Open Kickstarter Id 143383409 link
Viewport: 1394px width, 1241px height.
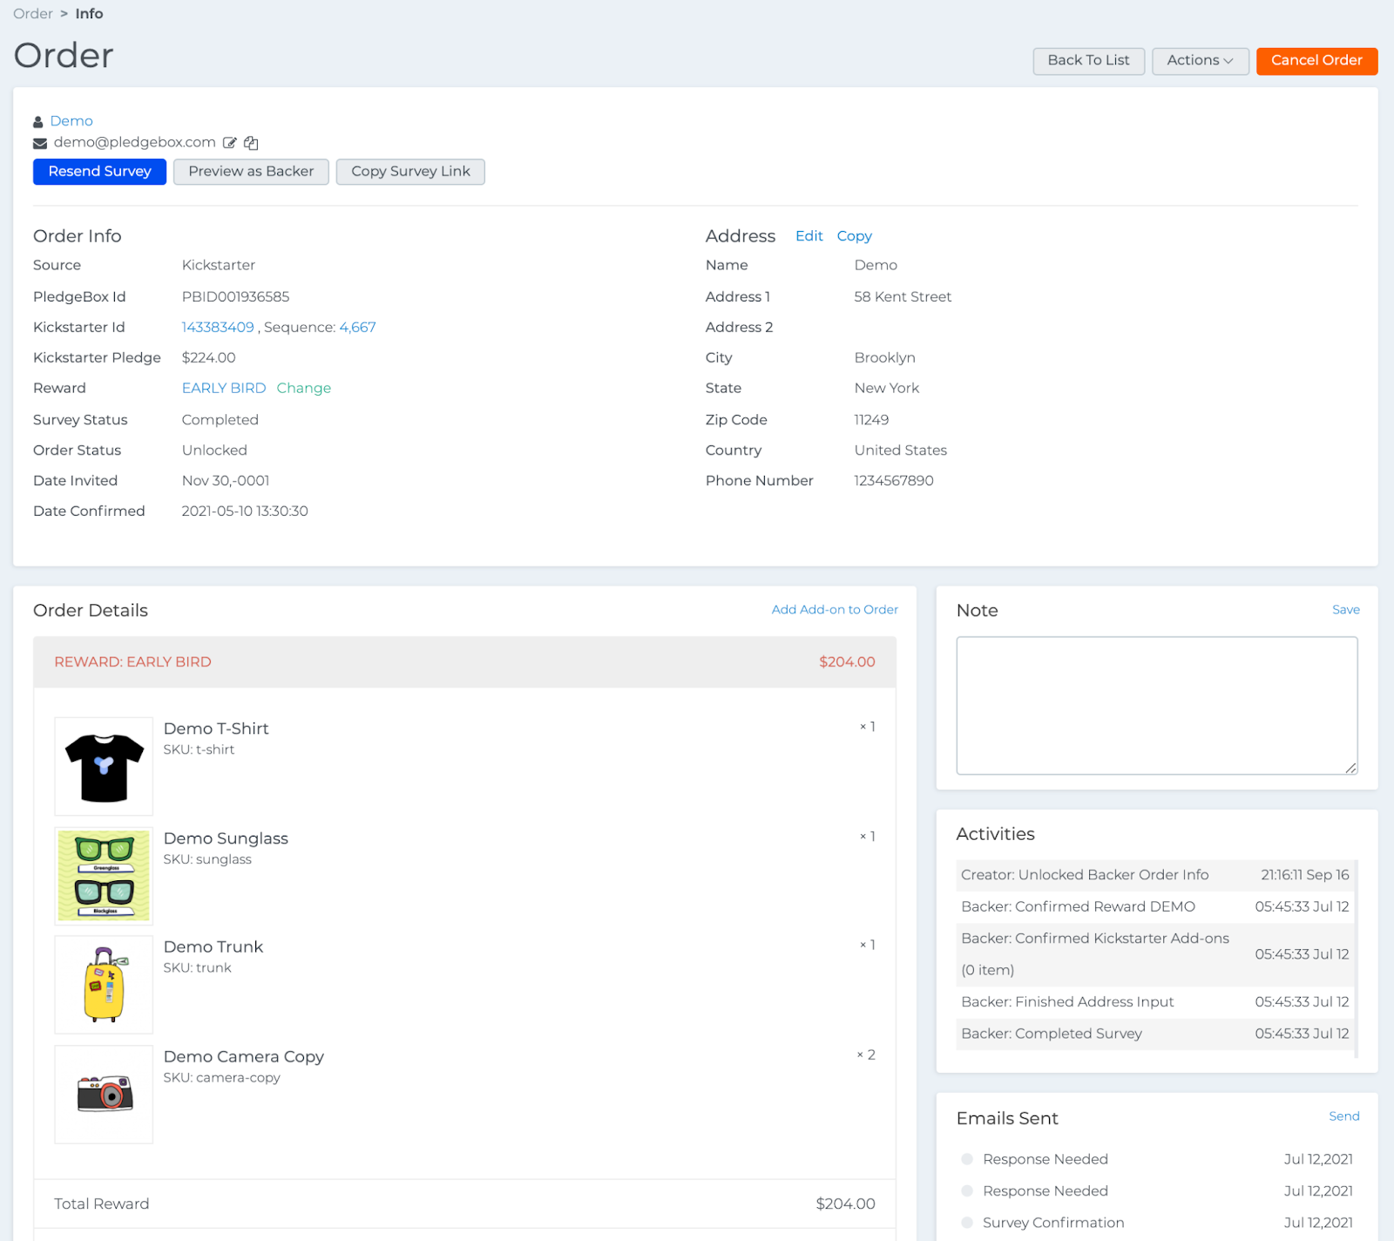point(218,328)
